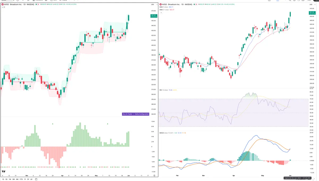Click the EMA 21 value 422.37
This screenshot has width=319, height=181.
172,10
